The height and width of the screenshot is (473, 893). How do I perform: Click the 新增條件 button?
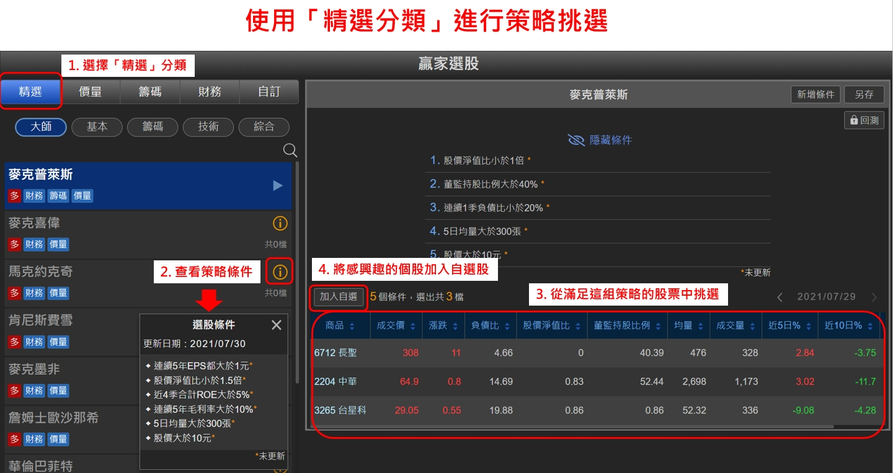(x=815, y=94)
